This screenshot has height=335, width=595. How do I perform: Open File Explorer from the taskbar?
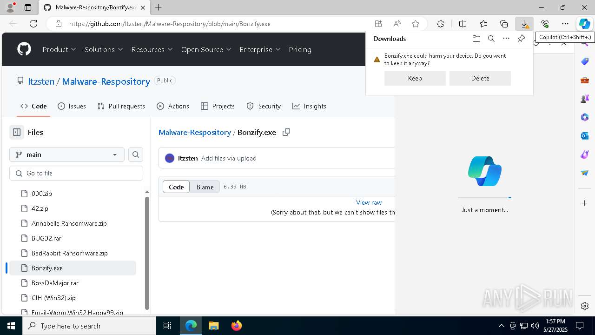[x=213, y=326]
